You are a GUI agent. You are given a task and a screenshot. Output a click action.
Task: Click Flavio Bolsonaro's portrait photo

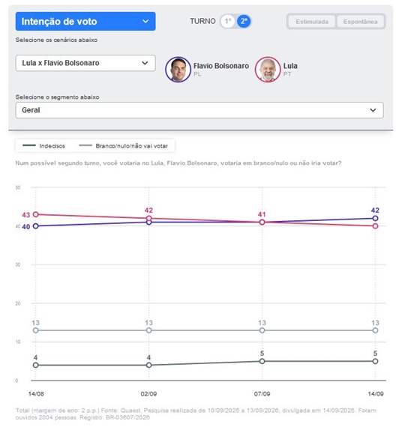pos(178,70)
